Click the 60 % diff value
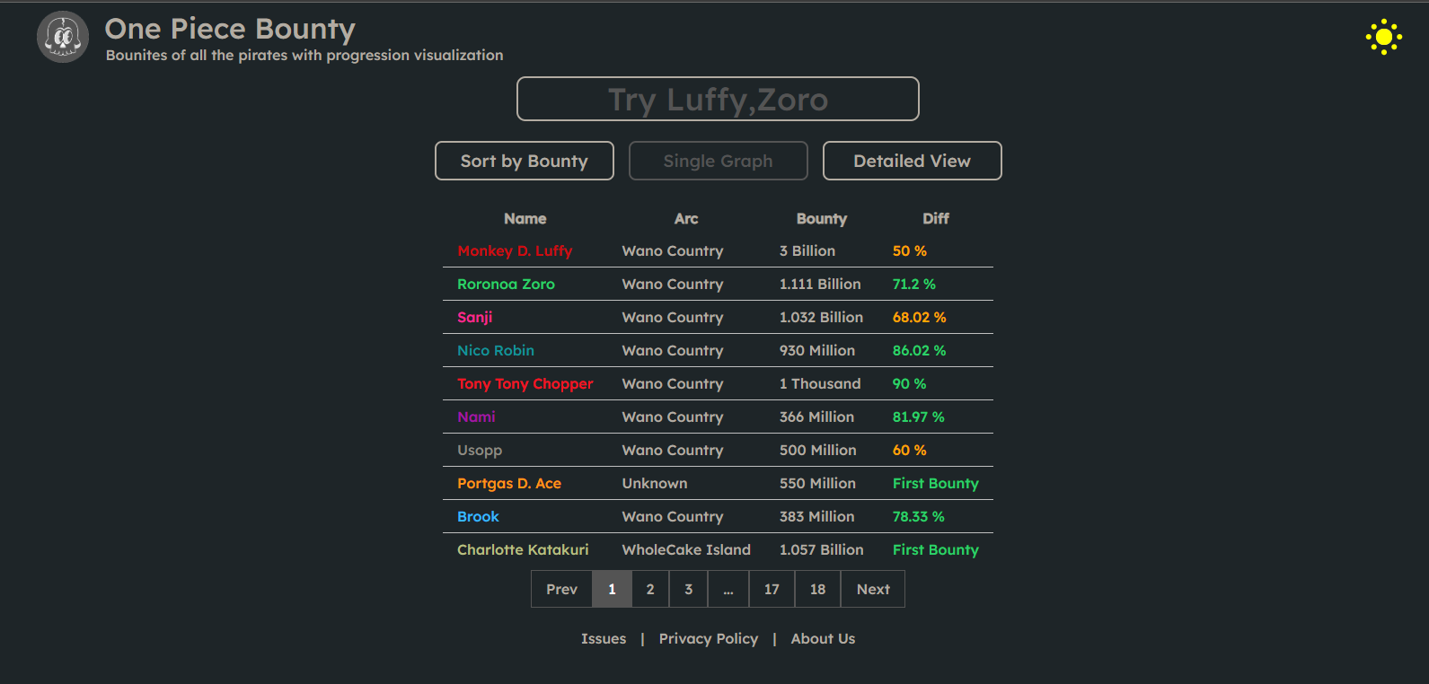The height and width of the screenshot is (684, 1429). (x=910, y=451)
